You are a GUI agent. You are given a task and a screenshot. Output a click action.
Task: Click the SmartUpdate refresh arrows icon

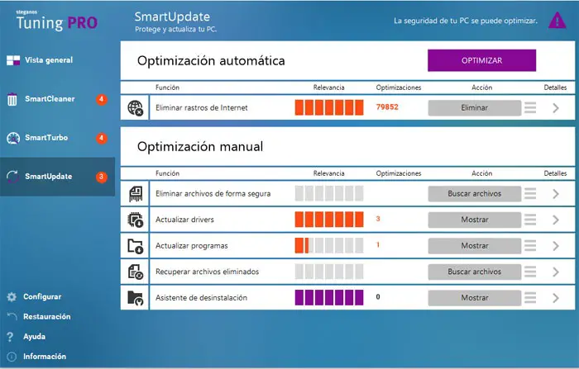coord(12,177)
